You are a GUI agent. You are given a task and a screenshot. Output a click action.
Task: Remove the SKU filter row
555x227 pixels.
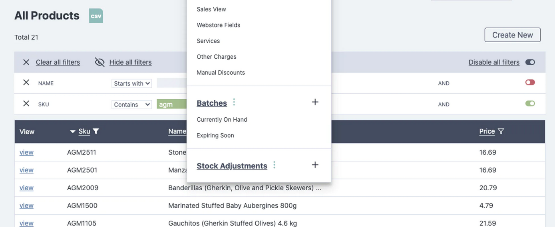(x=26, y=104)
